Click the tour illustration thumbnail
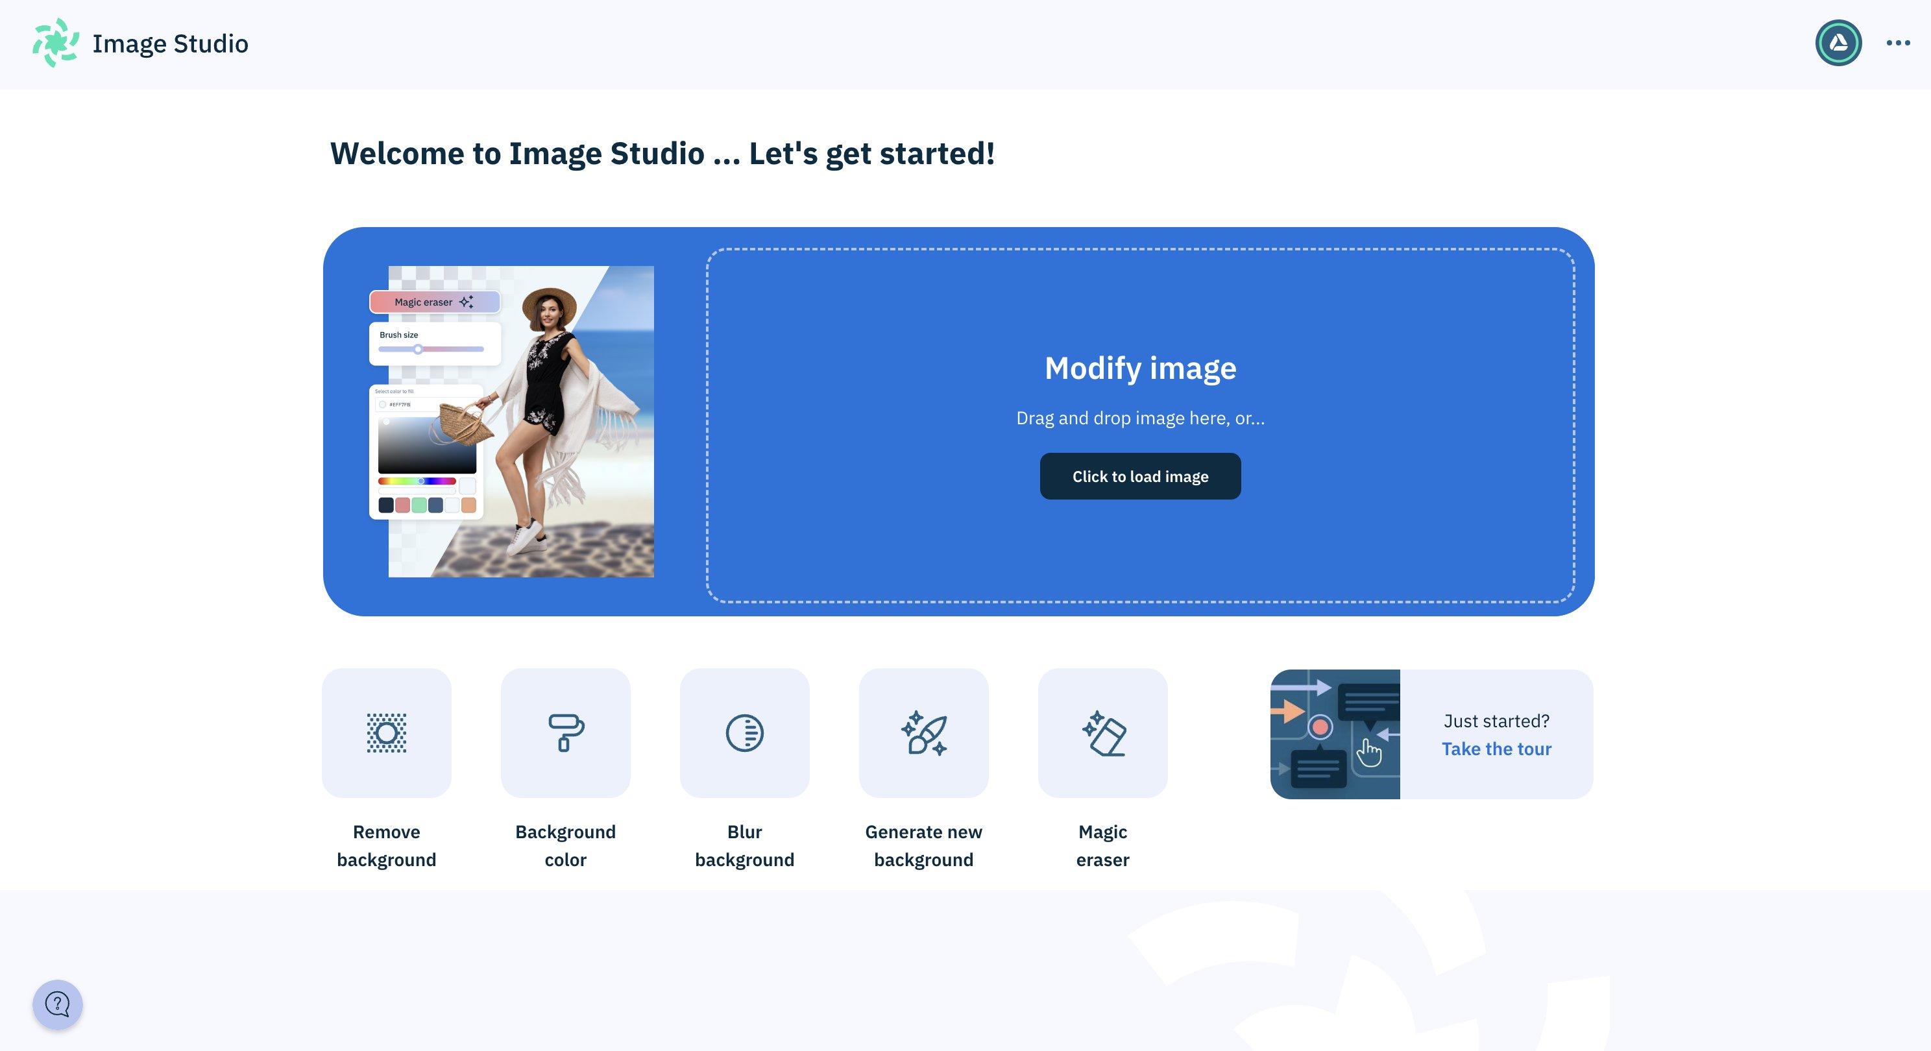The height and width of the screenshot is (1051, 1931). pyautogui.click(x=1335, y=734)
